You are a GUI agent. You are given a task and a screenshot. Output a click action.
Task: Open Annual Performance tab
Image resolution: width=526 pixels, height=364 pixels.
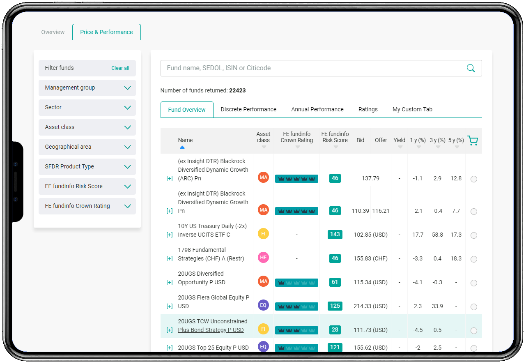317,109
